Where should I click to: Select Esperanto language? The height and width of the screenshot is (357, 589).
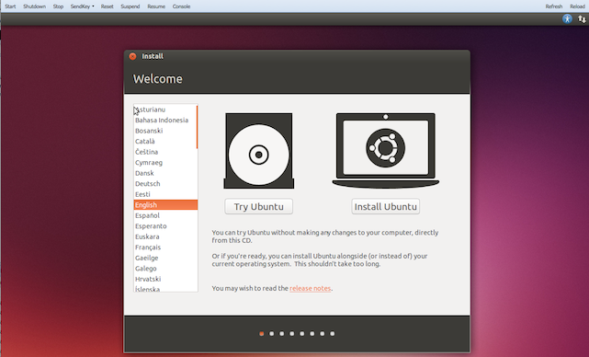(x=164, y=226)
